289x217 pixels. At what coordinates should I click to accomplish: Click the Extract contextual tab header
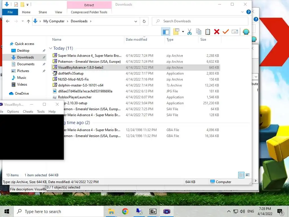(89, 5)
